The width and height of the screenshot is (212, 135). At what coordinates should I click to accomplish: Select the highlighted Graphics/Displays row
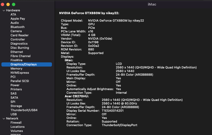27,64
